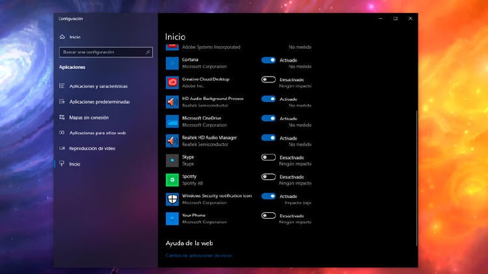Open Aplicaciones y características section

click(98, 86)
